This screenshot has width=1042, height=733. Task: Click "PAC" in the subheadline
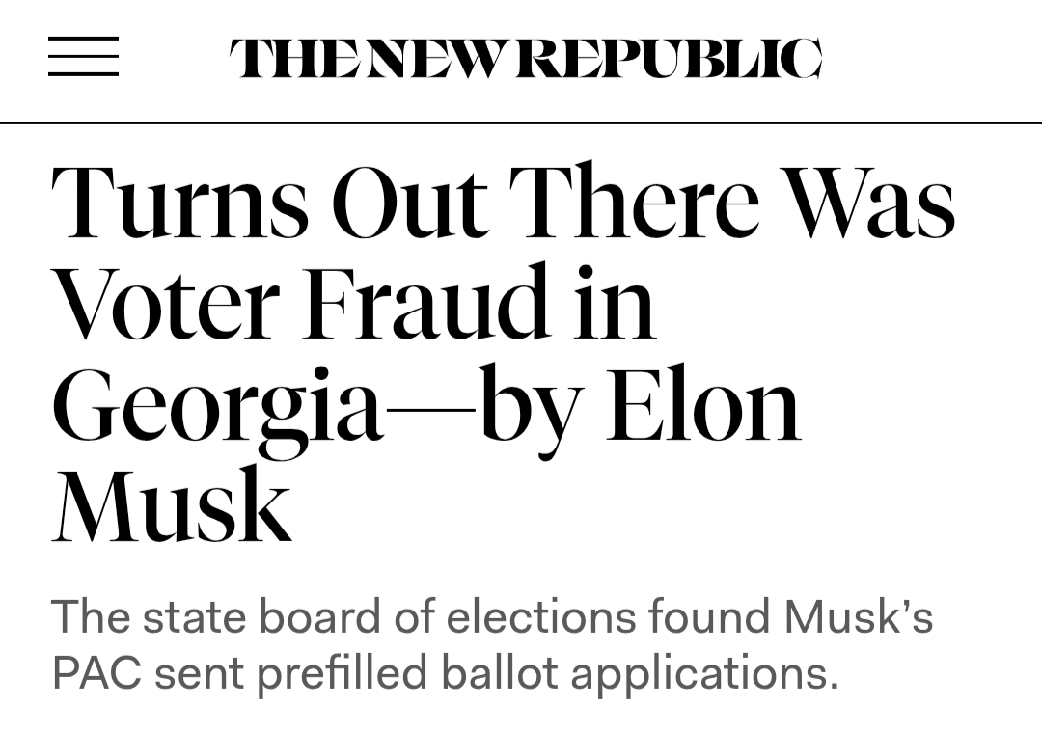(x=94, y=673)
